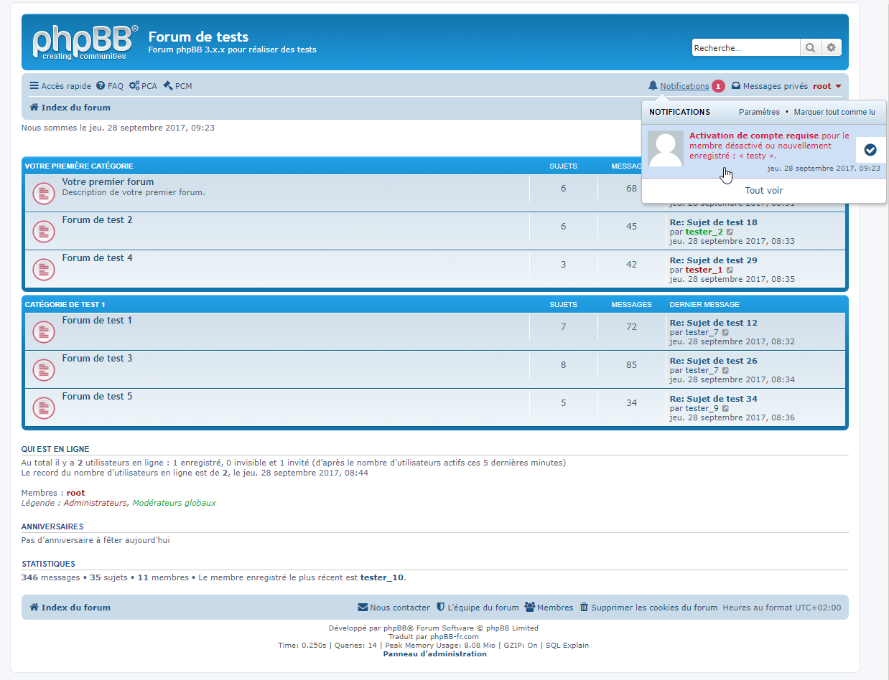This screenshot has height=680, width=889.
Task: Open PCM moderator control panel
Action: 177,86
